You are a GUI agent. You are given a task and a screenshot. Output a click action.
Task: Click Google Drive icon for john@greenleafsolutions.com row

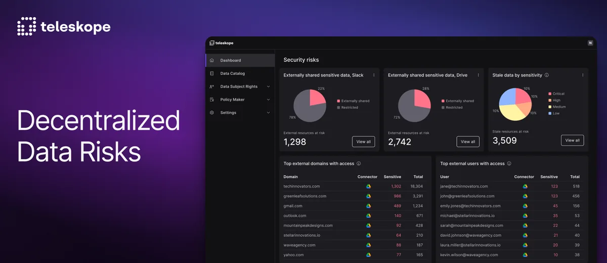point(525,196)
